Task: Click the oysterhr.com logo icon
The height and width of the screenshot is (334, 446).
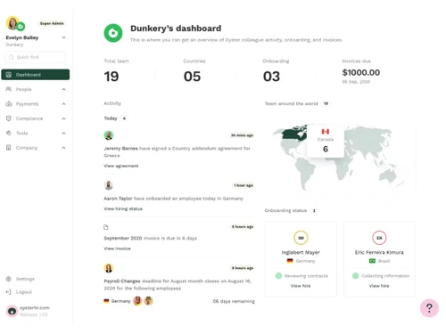Action: [12, 311]
